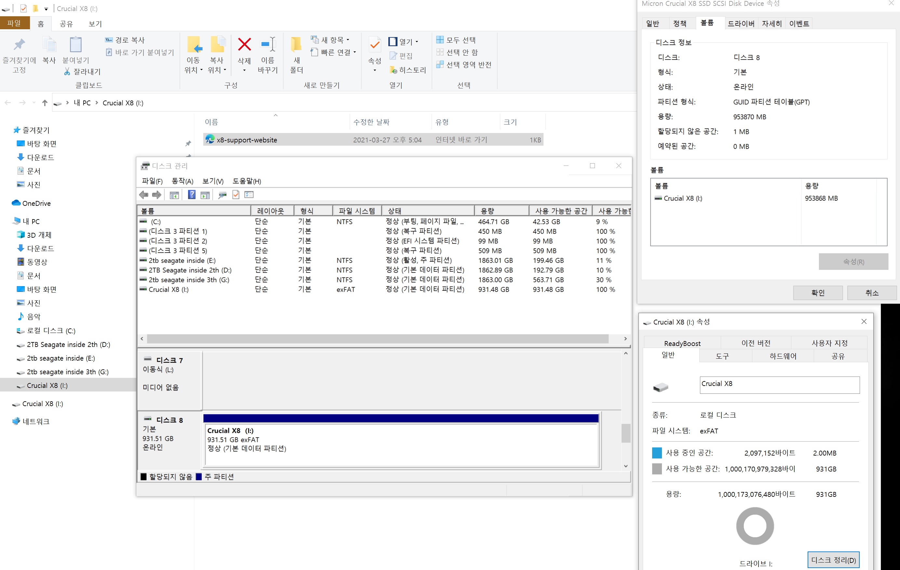The width and height of the screenshot is (900, 570).
Task: Click Cancel (취소) in device properties
Action: click(872, 293)
